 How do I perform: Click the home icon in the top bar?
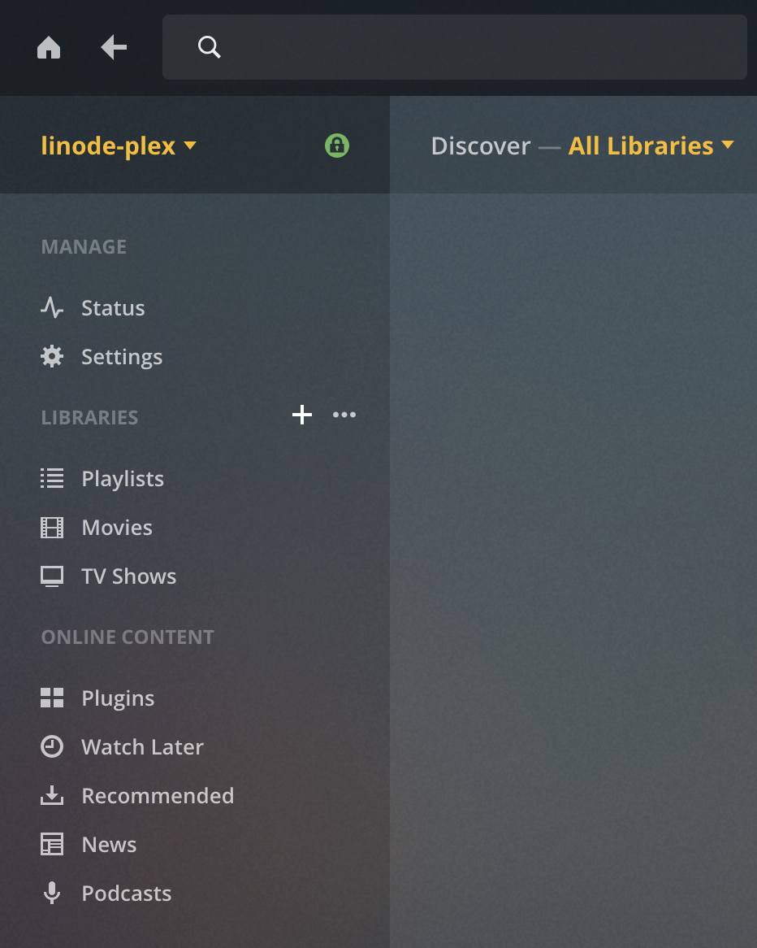pyautogui.click(x=49, y=46)
